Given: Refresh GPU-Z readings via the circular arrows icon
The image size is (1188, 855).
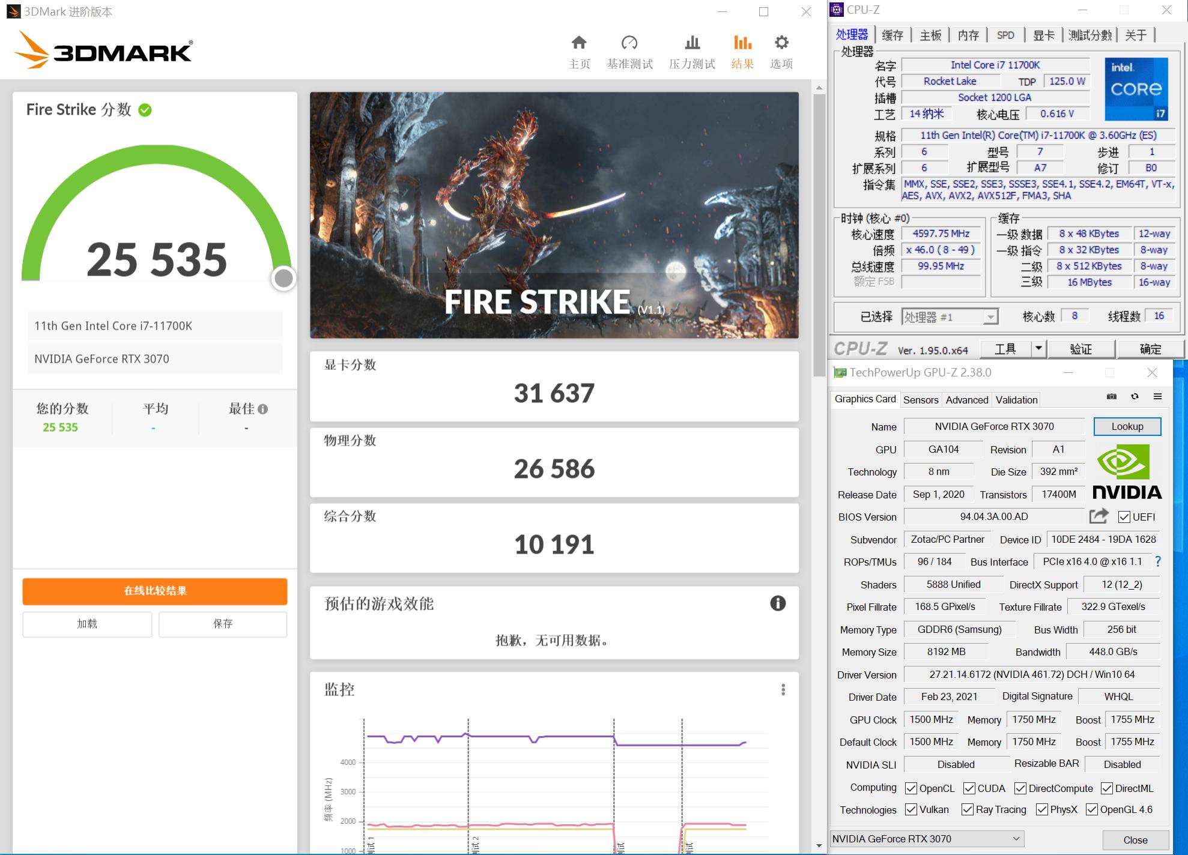Looking at the screenshot, I should click(1135, 397).
